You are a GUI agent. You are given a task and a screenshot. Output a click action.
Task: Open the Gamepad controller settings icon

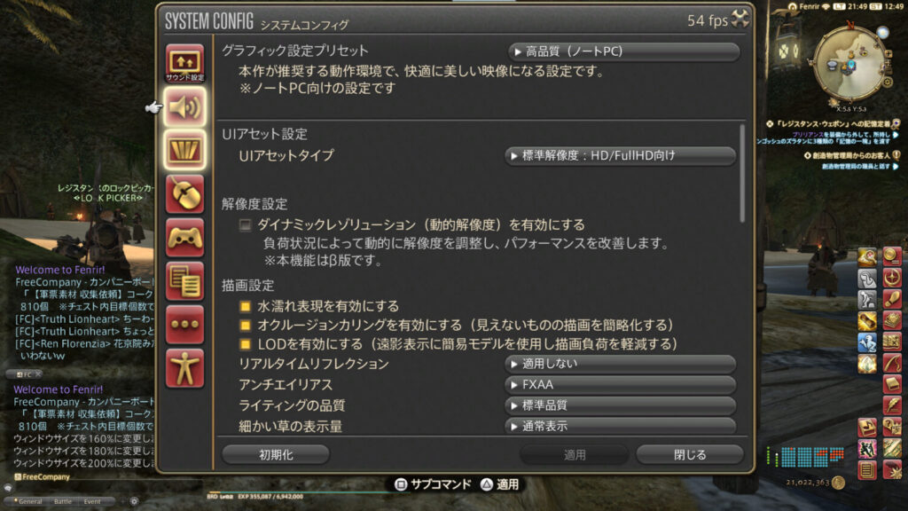click(x=184, y=238)
